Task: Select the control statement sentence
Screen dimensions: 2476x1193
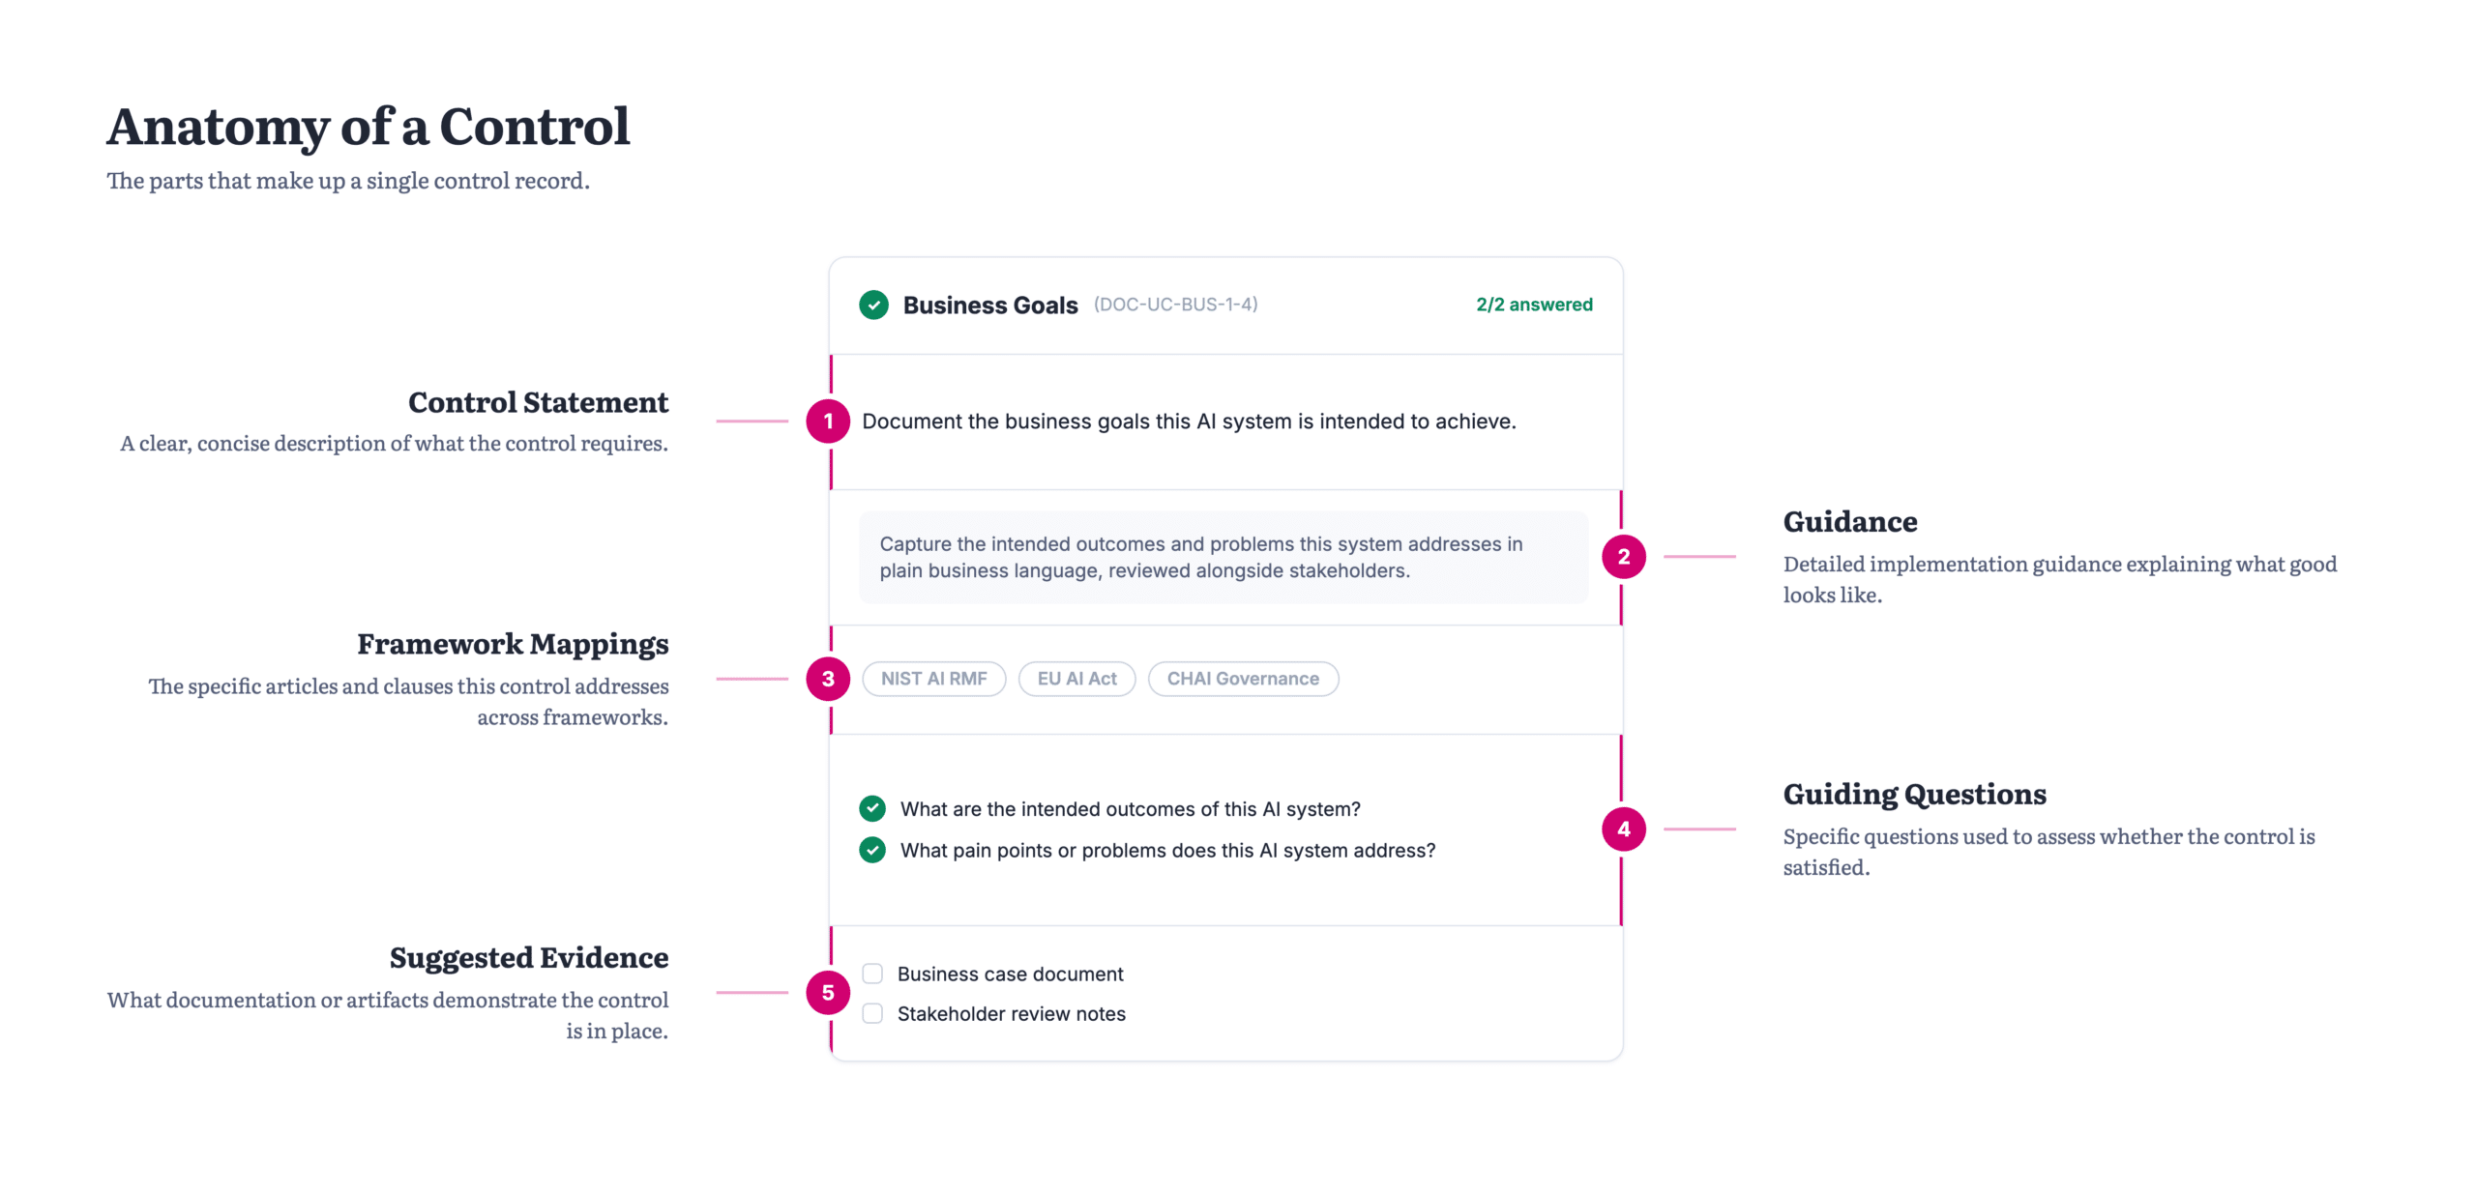Action: 1188,422
